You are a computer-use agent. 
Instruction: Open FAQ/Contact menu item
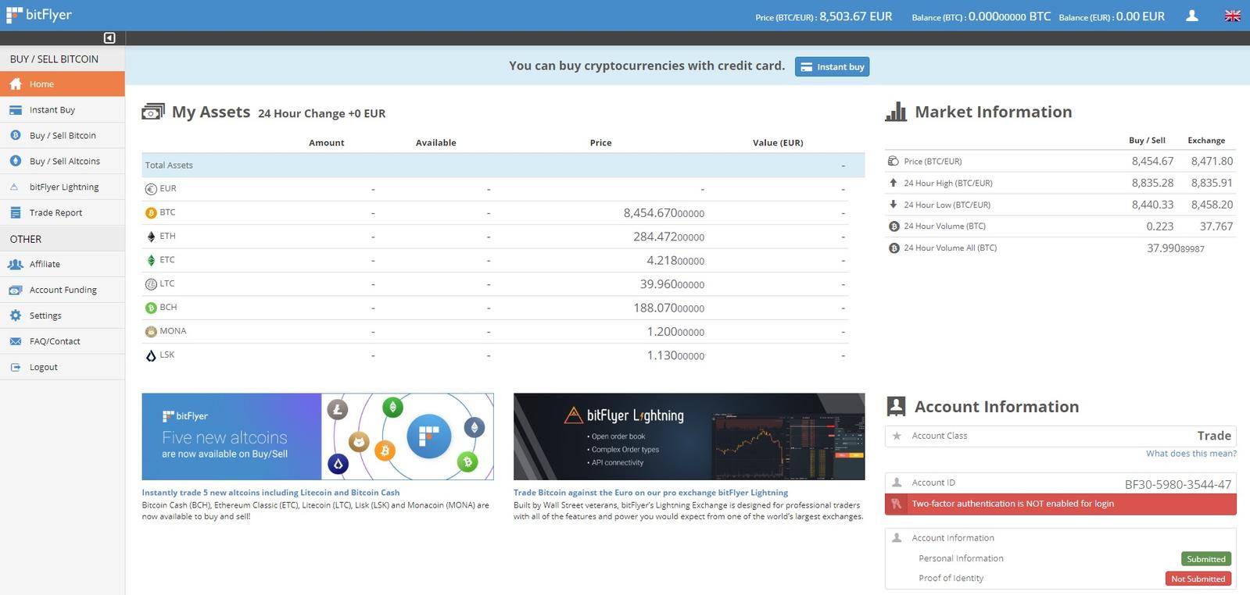click(63, 341)
